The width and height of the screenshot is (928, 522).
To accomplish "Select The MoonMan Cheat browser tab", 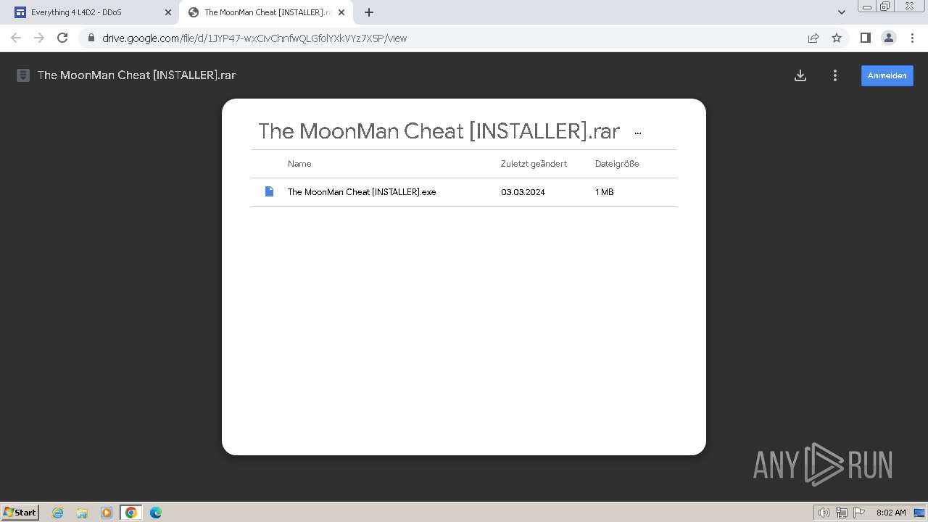I will coord(266,12).
